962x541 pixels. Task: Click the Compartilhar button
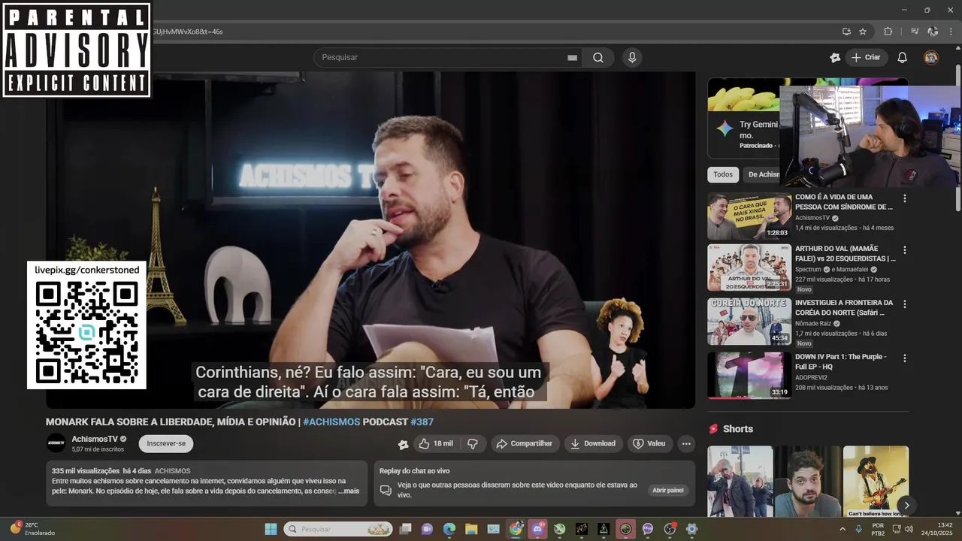click(525, 443)
